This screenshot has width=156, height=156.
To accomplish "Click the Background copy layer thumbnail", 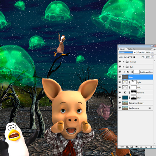I will point(125,103).
